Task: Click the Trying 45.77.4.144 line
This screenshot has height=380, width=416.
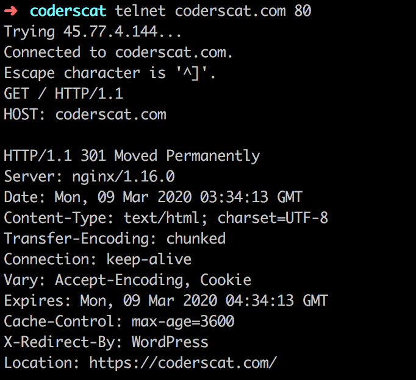Action: pos(93,32)
